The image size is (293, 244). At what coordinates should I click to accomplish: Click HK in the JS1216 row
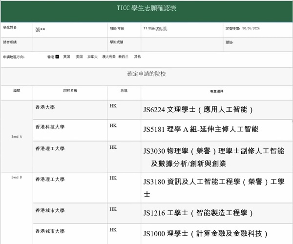[113, 209]
